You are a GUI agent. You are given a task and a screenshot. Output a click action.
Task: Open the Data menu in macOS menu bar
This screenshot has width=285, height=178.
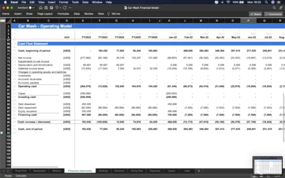click(x=85, y=2)
